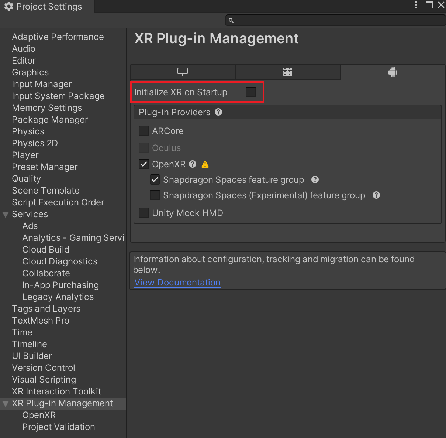Open XR Interaction Toolkit settings
The width and height of the screenshot is (446, 438).
click(x=56, y=391)
